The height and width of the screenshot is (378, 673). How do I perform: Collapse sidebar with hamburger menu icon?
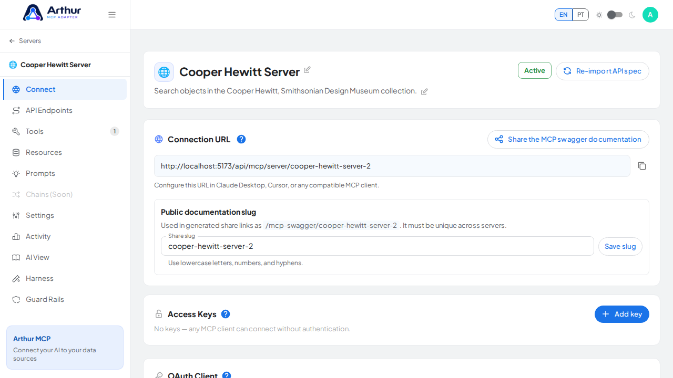coord(112,15)
